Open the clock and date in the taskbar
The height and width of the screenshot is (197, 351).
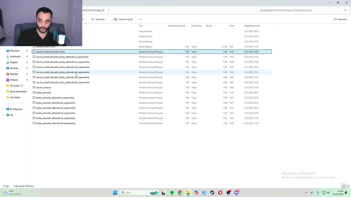click(338, 193)
